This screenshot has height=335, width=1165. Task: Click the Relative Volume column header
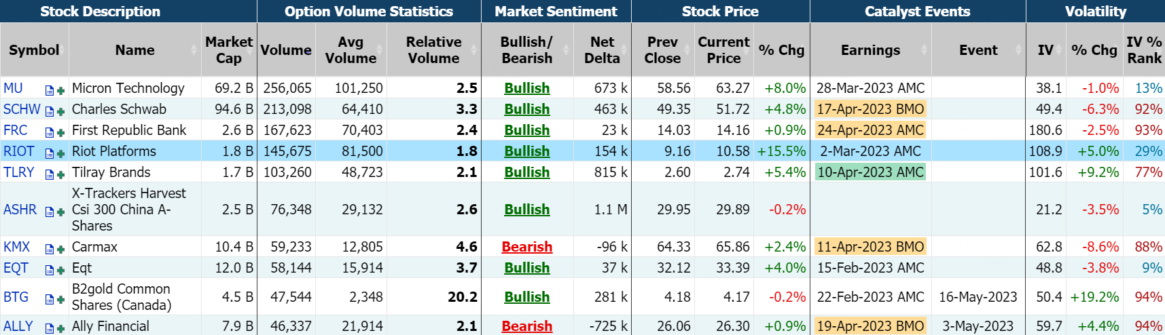433,50
